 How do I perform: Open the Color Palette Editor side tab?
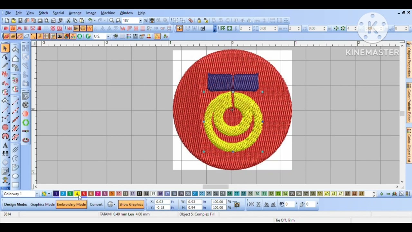point(409,103)
